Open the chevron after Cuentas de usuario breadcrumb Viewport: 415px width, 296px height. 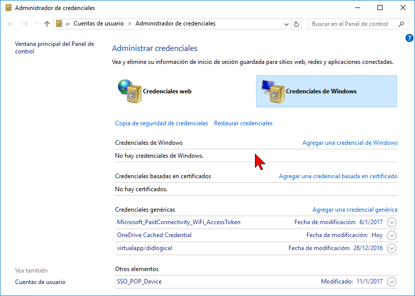pos(129,24)
